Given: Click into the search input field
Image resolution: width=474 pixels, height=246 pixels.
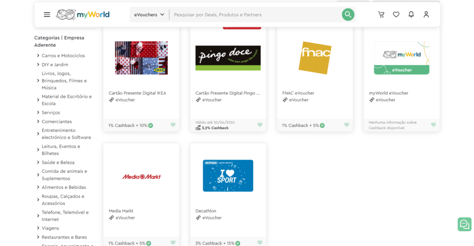Looking at the screenshot, I should click(255, 15).
